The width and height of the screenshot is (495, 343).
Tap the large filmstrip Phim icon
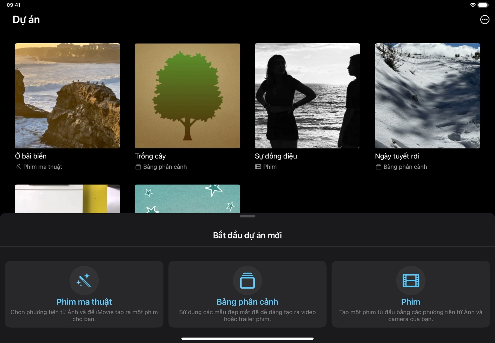411,280
